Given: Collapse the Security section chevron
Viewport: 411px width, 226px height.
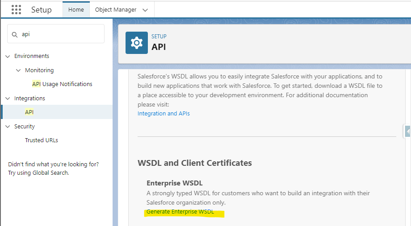Looking at the screenshot, I should [x=8, y=127].
